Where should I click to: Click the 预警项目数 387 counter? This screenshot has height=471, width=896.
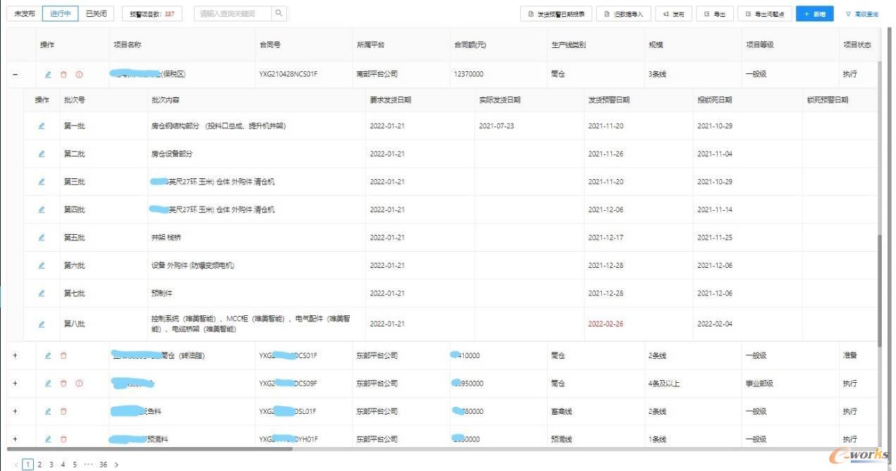[152, 13]
